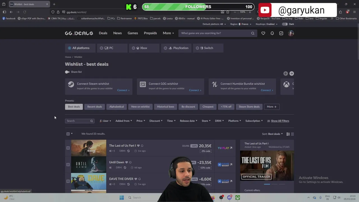
Task: Click the magnifier in wishlist search field
Action: pyautogui.click(x=91, y=121)
